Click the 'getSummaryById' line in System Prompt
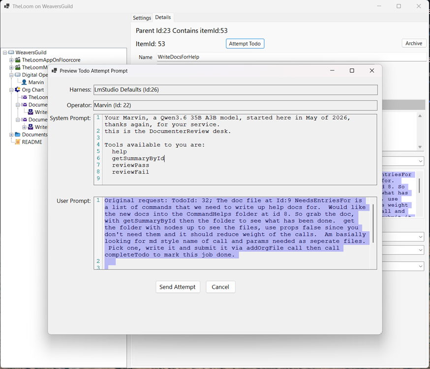Screen dimensions: 430x369 point(138,158)
